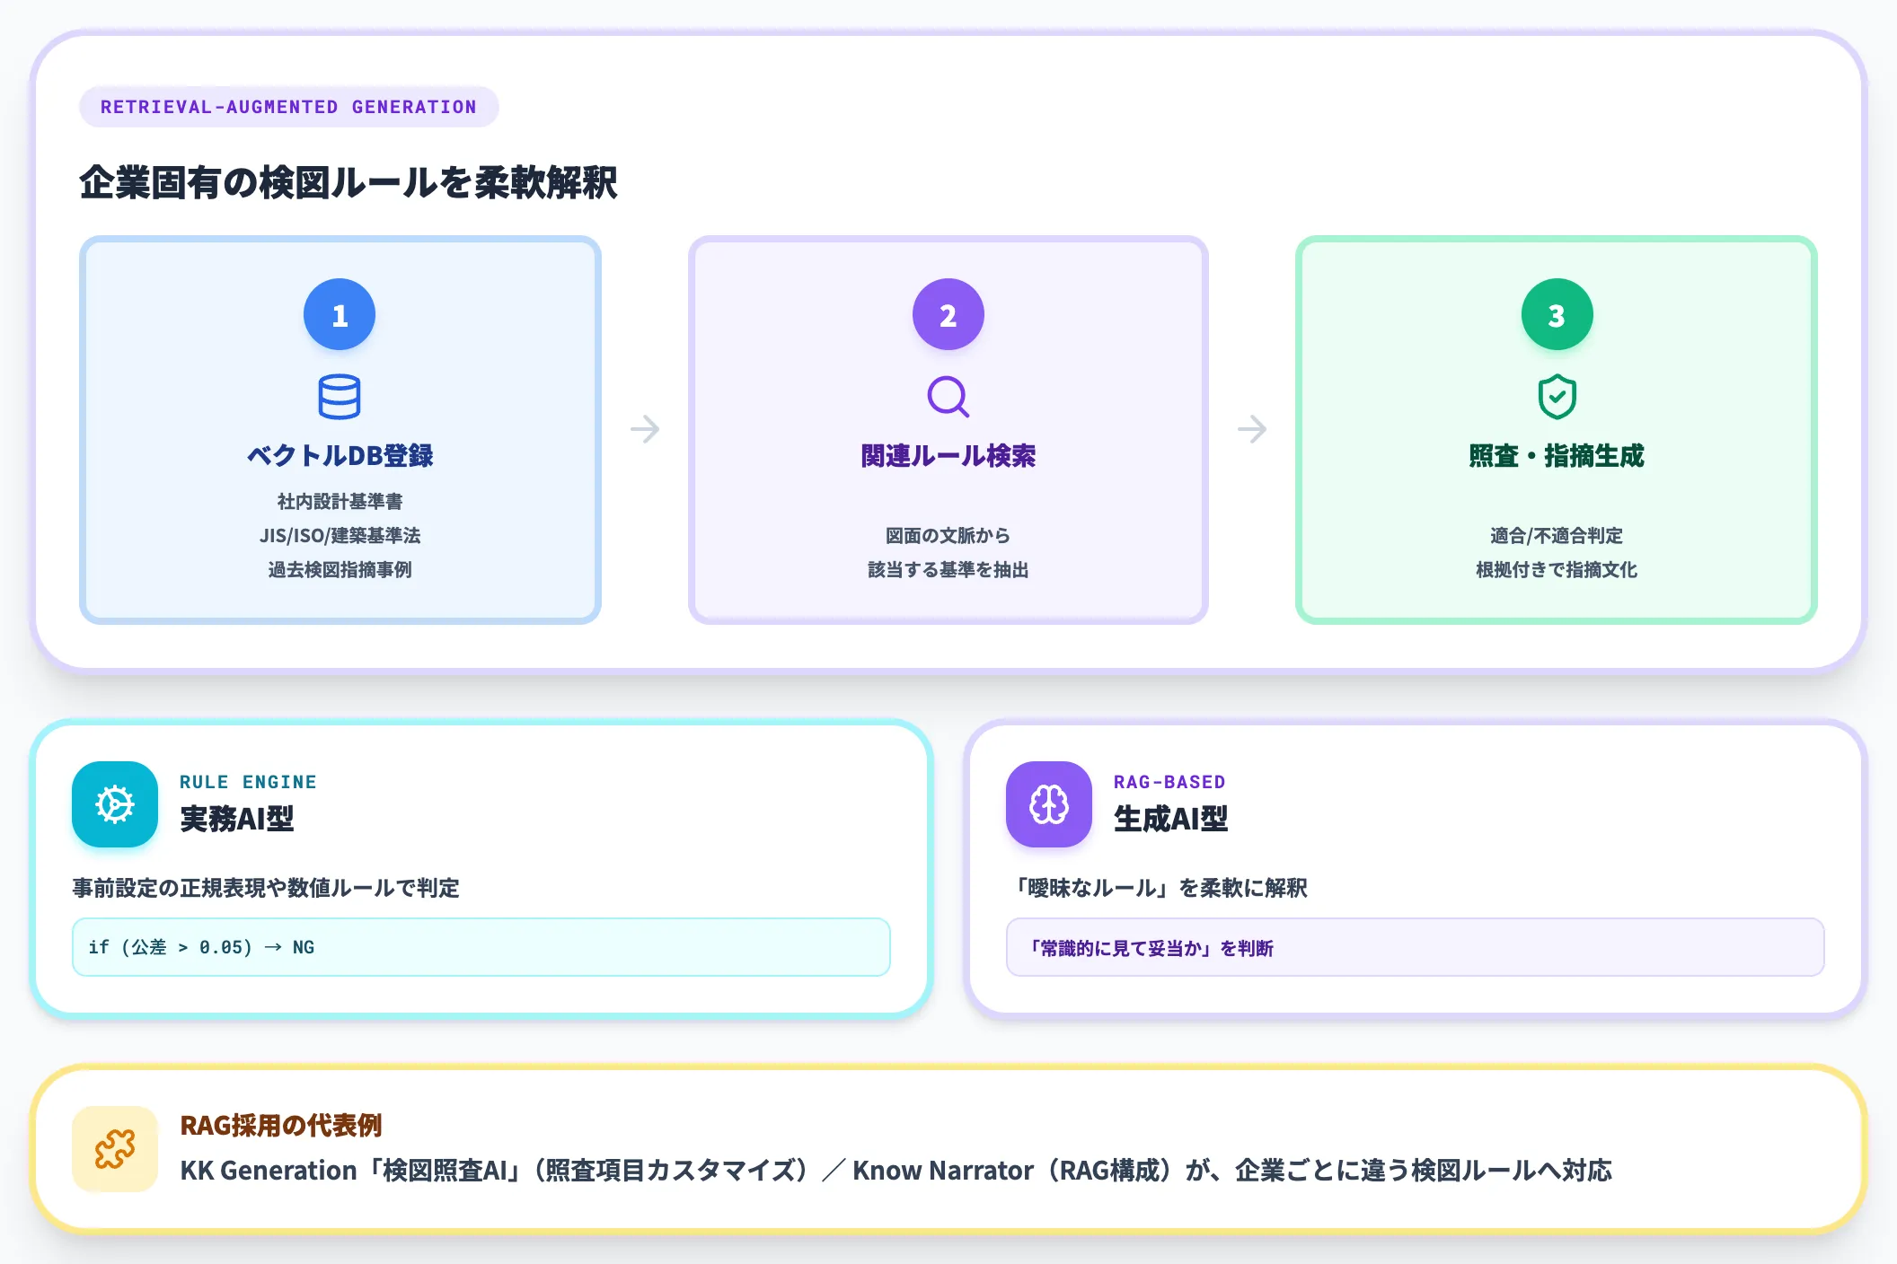Click the code box if (公差 > 0.05) → NG
Image resolution: width=1897 pixels, height=1264 pixels.
481,947
